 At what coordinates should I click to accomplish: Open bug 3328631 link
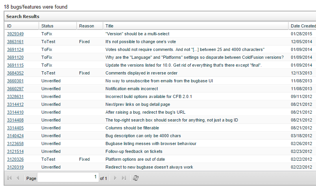click(x=15, y=96)
